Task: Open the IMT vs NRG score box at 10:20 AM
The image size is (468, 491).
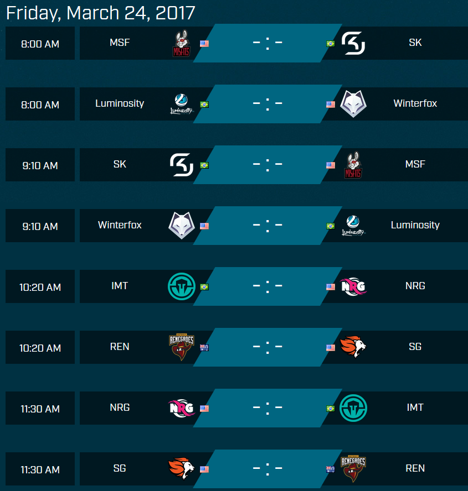Action: point(268,286)
